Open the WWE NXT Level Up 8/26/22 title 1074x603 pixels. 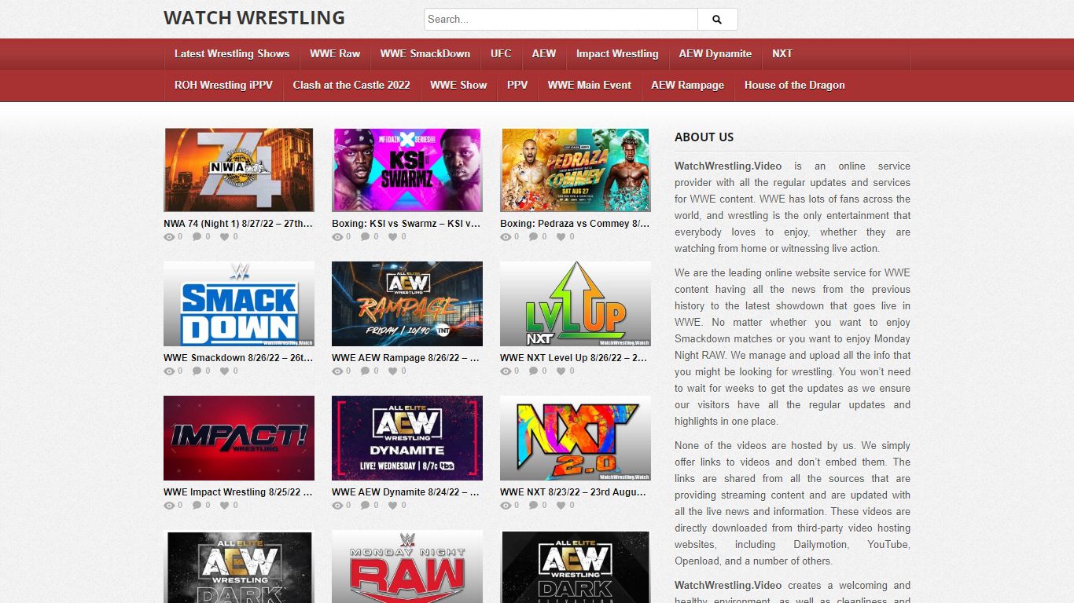[x=575, y=358]
